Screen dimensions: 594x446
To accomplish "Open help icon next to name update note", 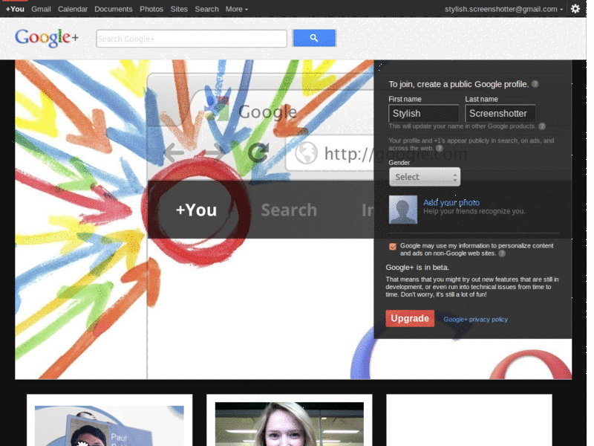I will (x=542, y=126).
